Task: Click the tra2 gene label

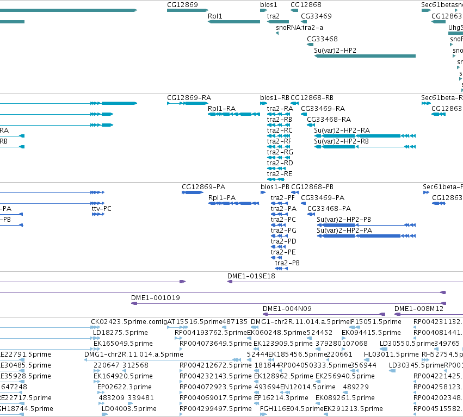Action: point(273,16)
